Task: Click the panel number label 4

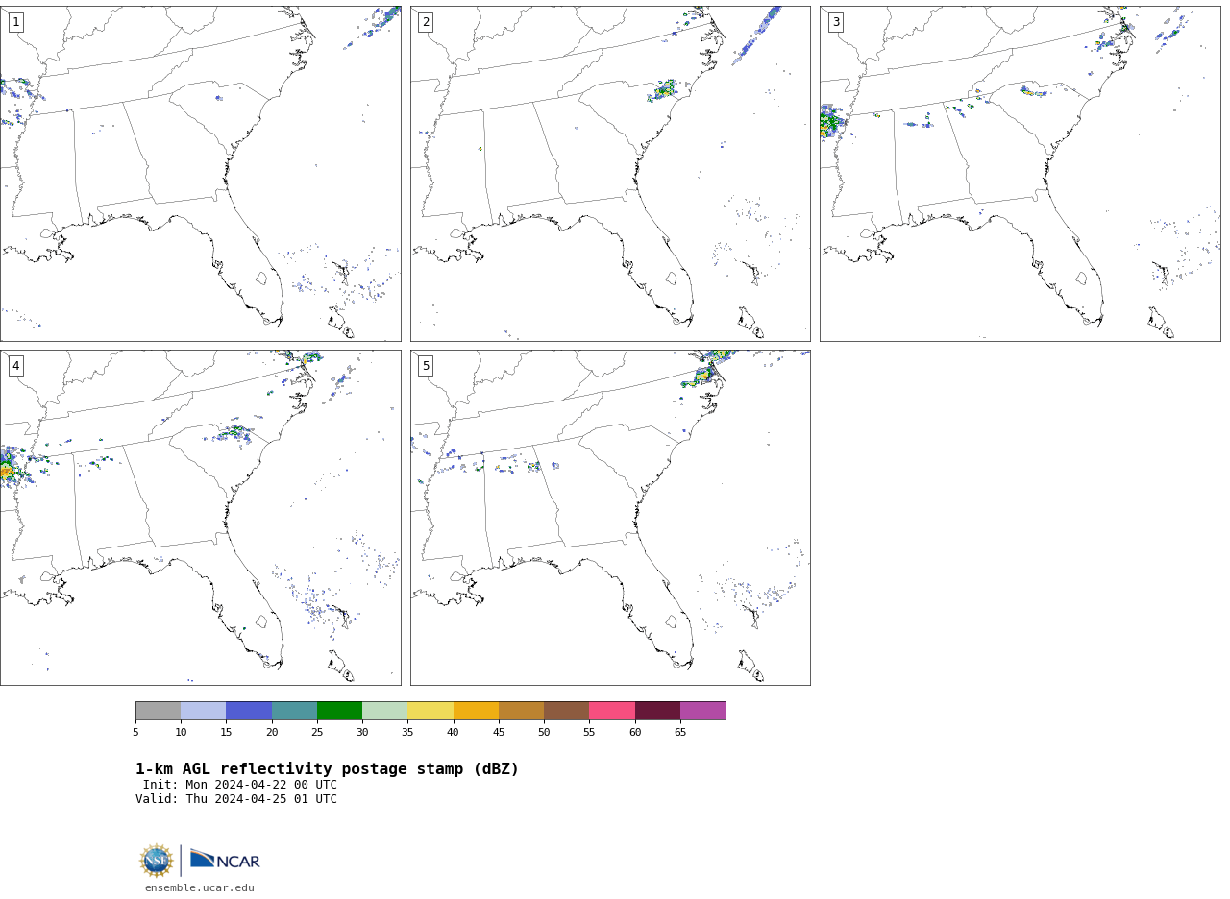Action: point(15,366)
